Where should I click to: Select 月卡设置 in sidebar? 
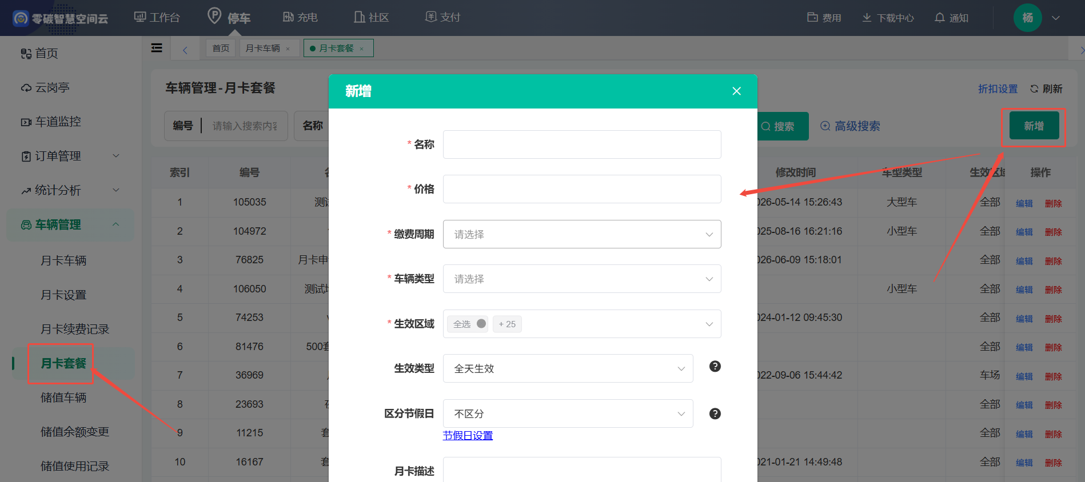click(x=63, y=295)
